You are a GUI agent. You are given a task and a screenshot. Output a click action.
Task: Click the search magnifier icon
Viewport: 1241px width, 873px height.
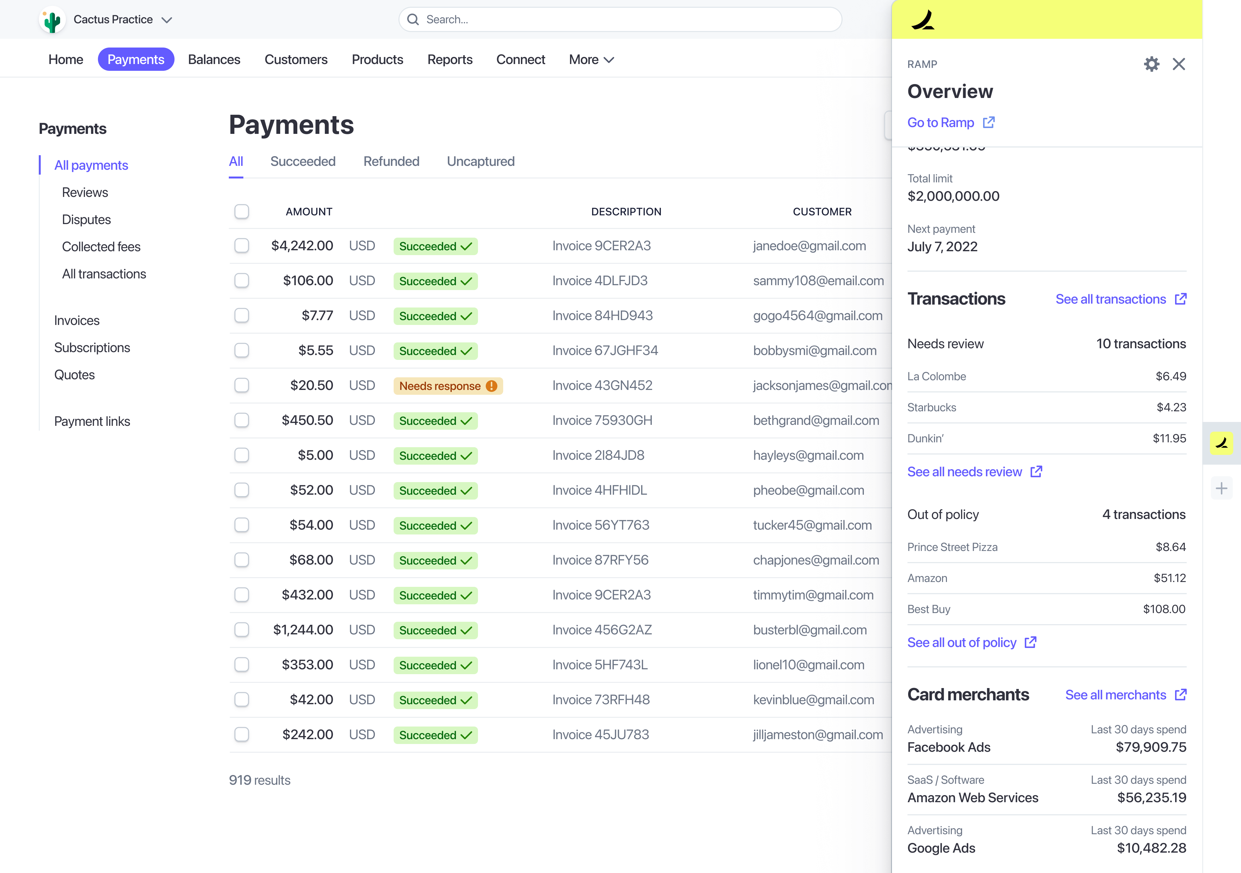tap(413, 19)
